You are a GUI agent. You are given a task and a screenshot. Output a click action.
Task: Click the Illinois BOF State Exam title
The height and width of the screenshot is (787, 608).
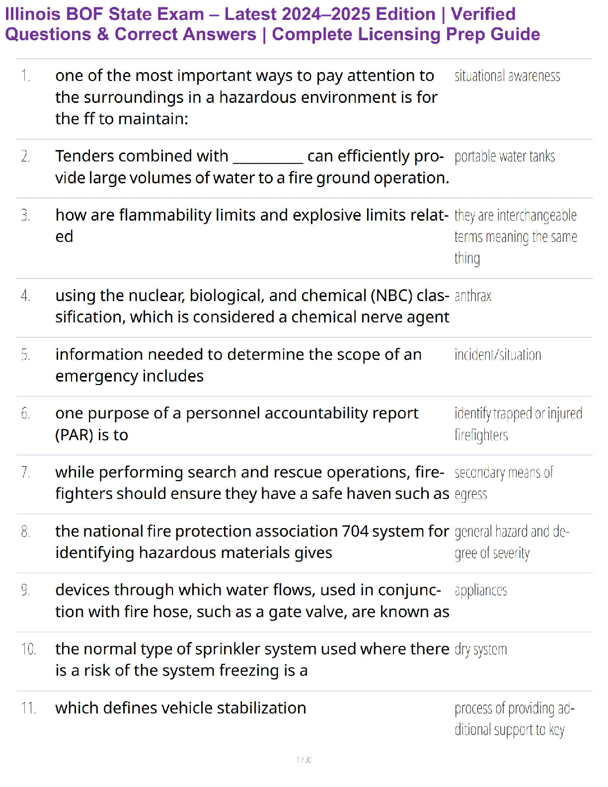pyautogui.click(x=272, y=24)
